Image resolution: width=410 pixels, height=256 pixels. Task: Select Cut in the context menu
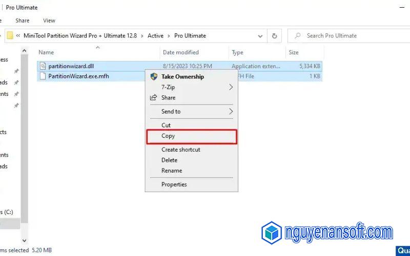point(191,125)
